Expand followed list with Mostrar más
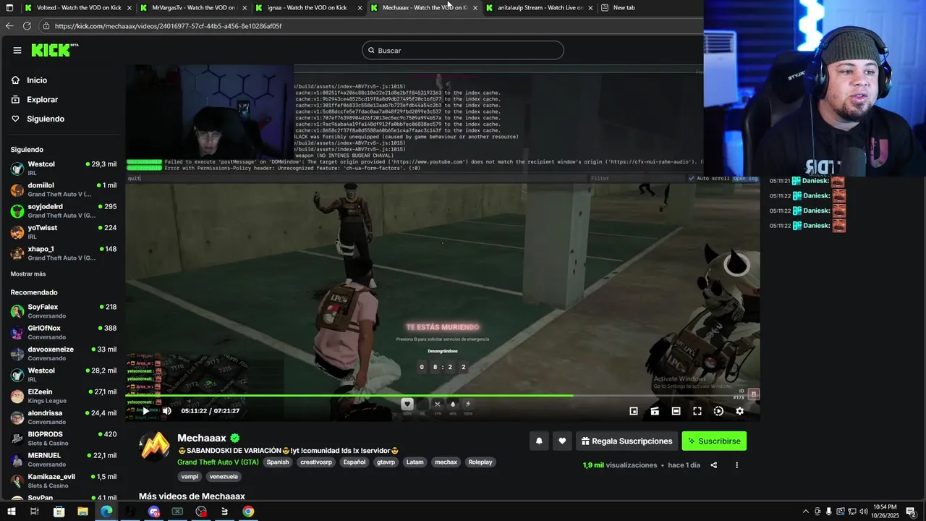The height and width of the screenshot is (521, 926). (28, 274)
